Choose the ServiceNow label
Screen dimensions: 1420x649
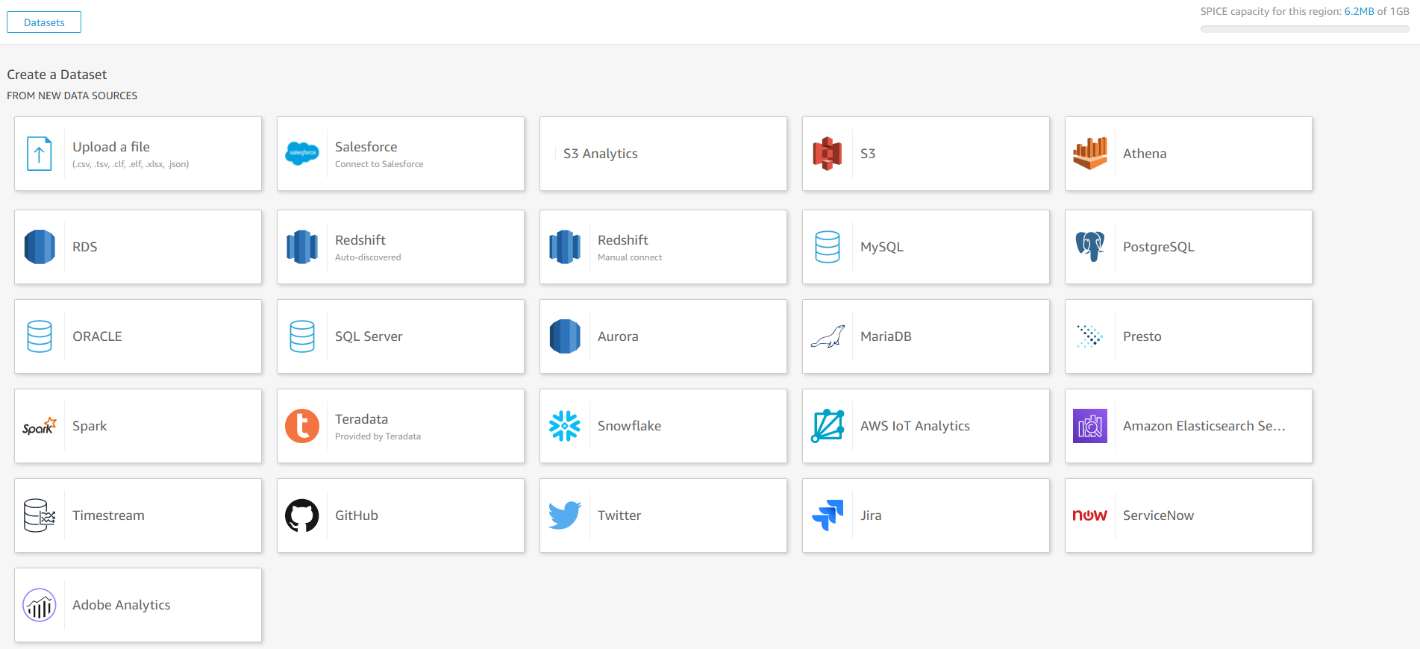(x=1159, y=515)
